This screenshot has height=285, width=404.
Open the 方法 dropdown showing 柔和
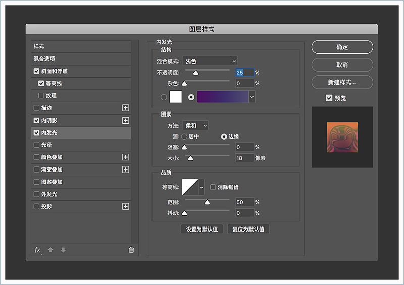click(x=195, y=125)
